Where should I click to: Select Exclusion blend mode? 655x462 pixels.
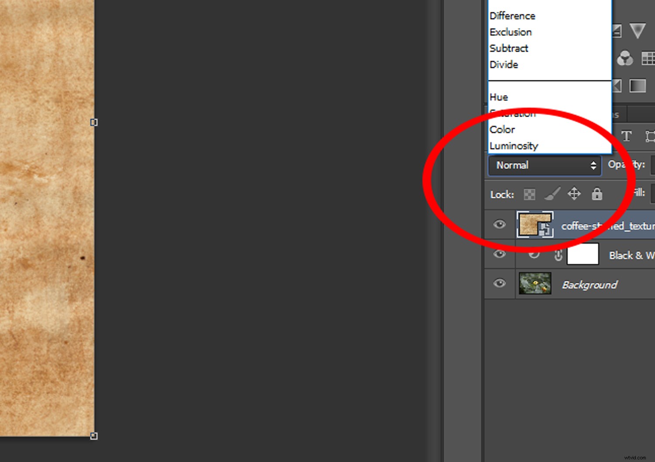click(510, 32)
